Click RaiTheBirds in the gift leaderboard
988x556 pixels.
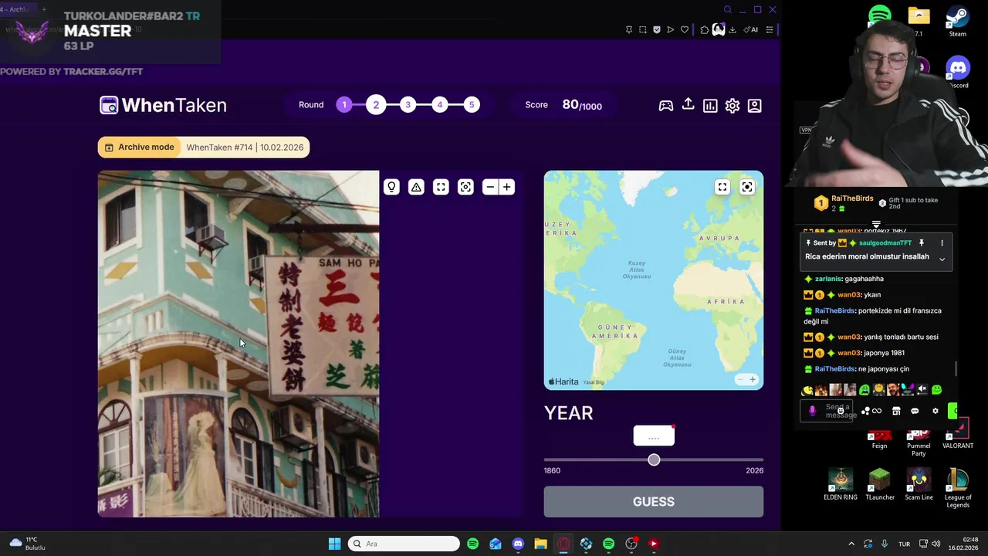click(852, 198)
